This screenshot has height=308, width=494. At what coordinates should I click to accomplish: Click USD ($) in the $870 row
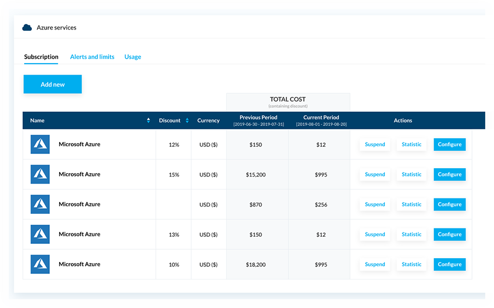click(x=208, y=204)
